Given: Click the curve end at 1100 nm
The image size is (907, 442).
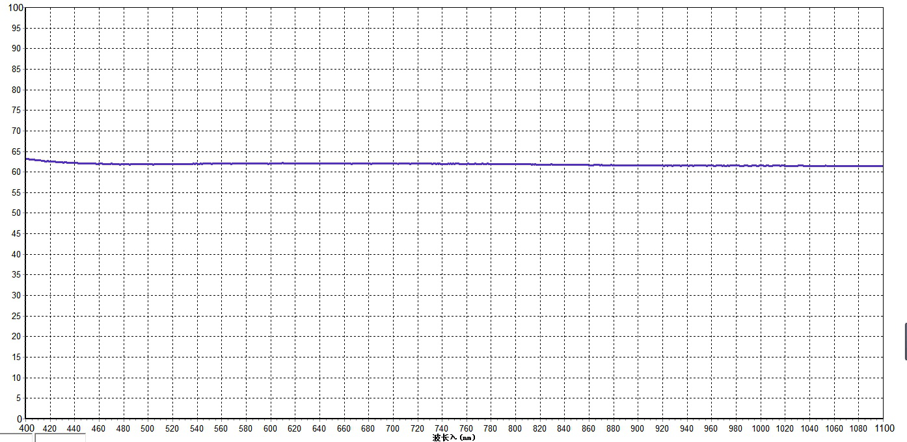Looking at the screenshot, I should click(882, 166).
